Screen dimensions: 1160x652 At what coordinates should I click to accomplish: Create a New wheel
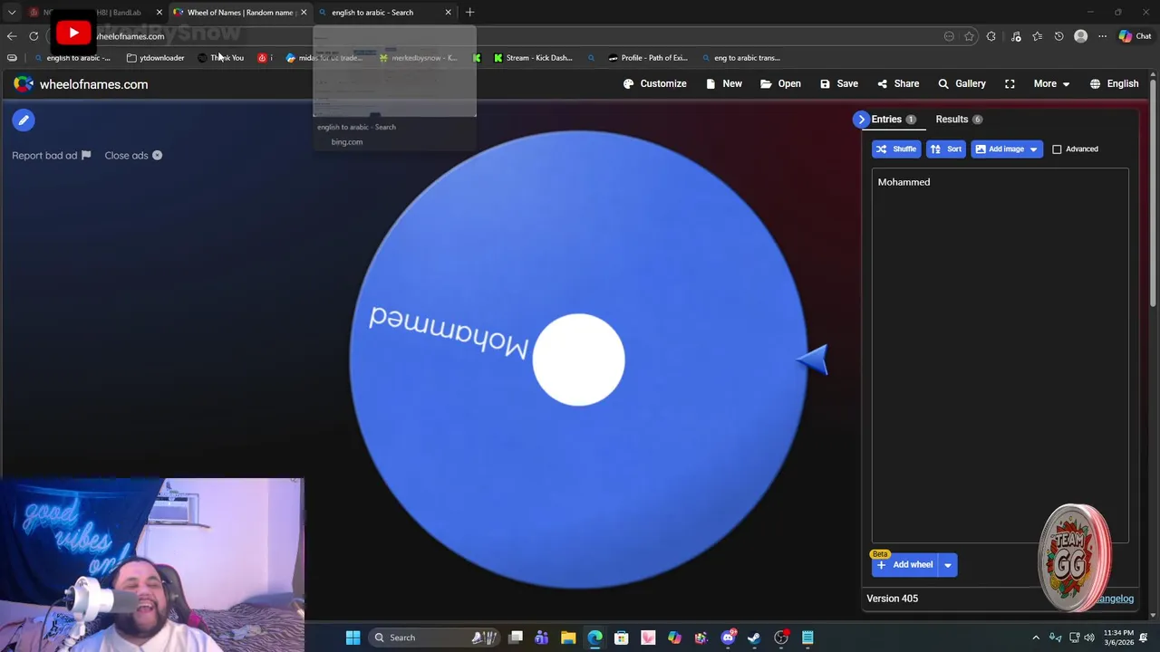(724, 83)
